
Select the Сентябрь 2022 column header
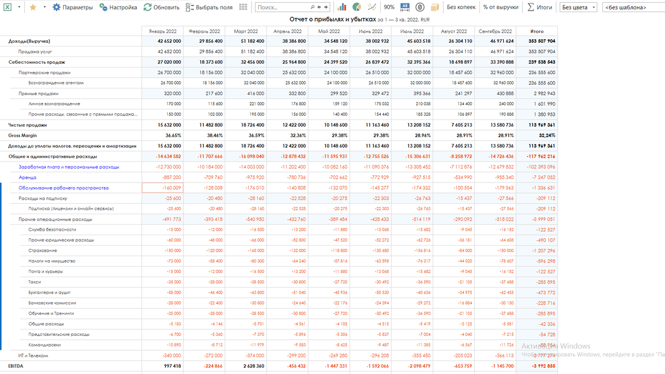pyautogui.click(x=495, y=32)
